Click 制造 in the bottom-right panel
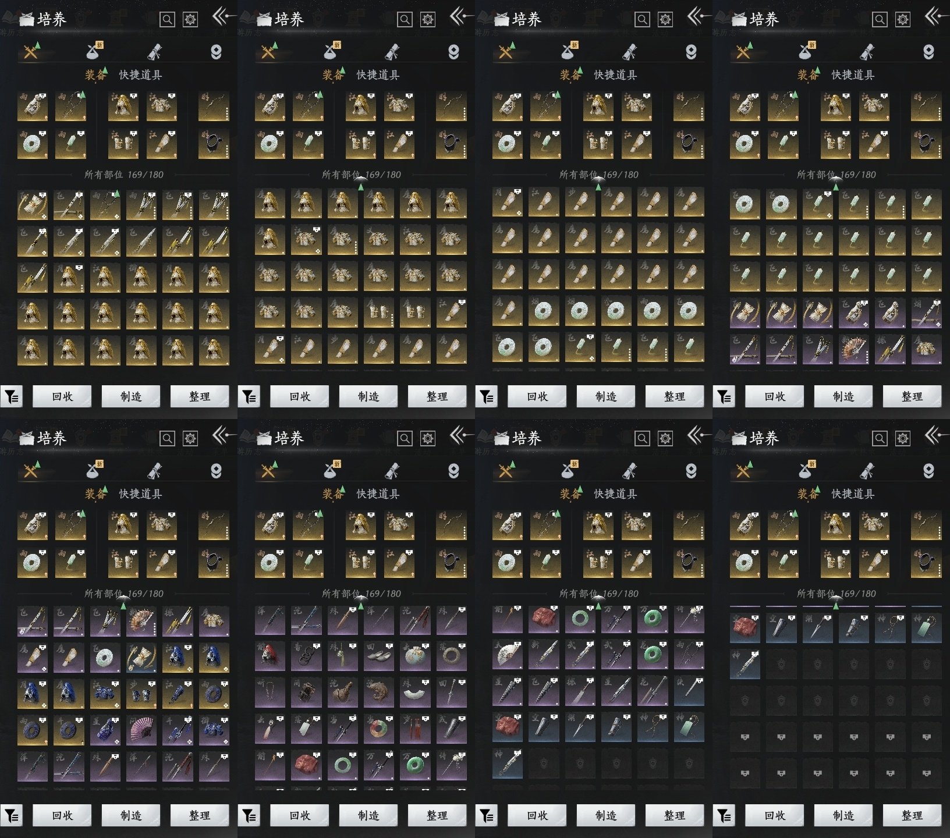This screenshot has width=950, height=838. (x=843, y=815)
